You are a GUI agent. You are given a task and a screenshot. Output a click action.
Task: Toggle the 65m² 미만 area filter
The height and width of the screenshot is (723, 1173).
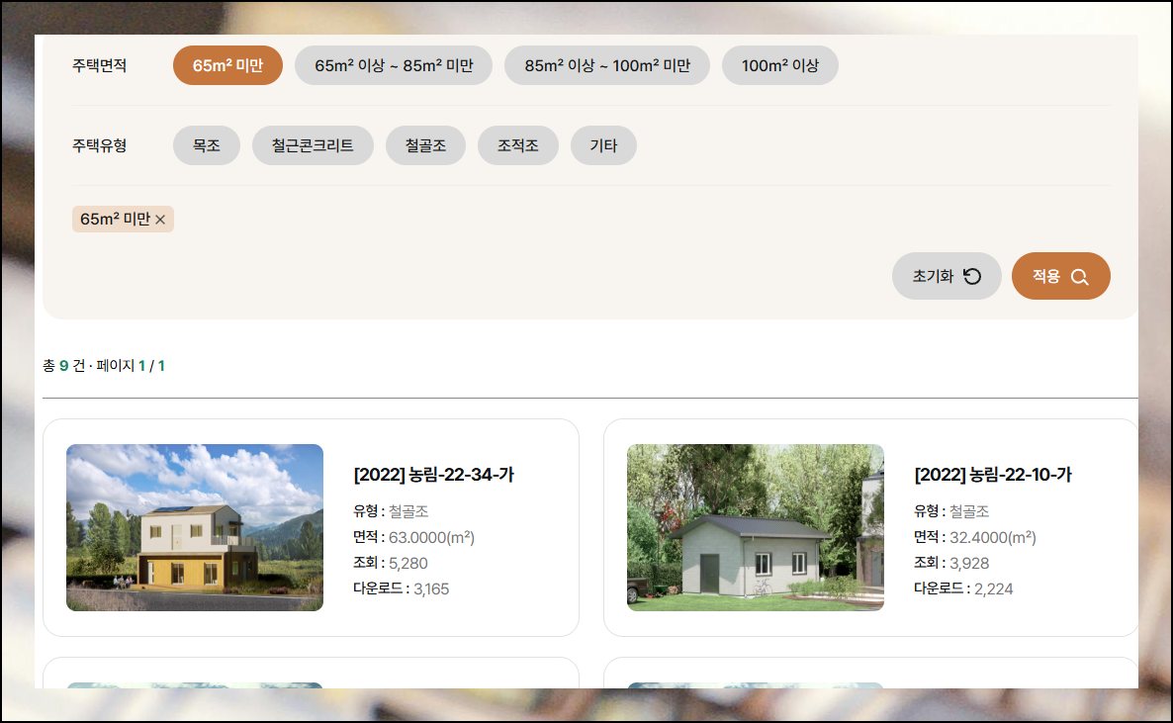227,65
